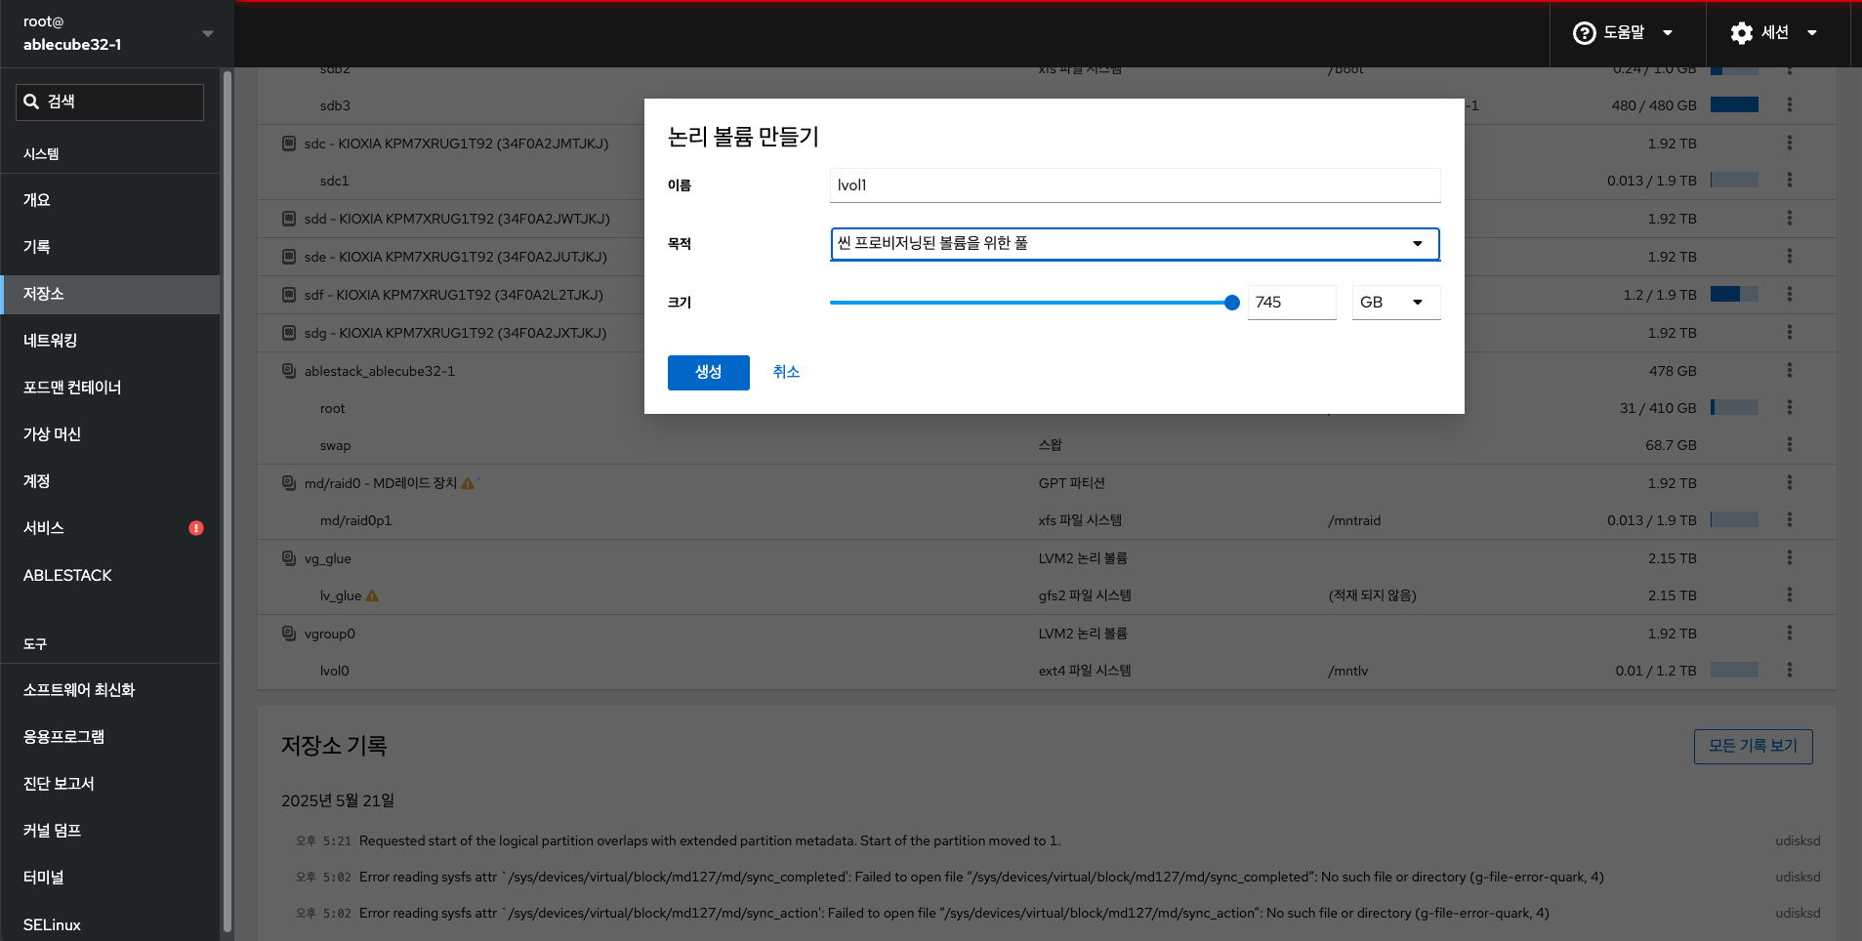Image resolution: width=1862 pixels, height=941 pixels.
Task: Click the search magnifier icon in sidebar
Action: (31, 102)
